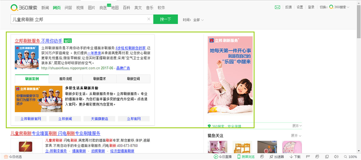Screen dimensions: 361x160
Task: Click the 搜一下 search button
Action: coord(165,19)
